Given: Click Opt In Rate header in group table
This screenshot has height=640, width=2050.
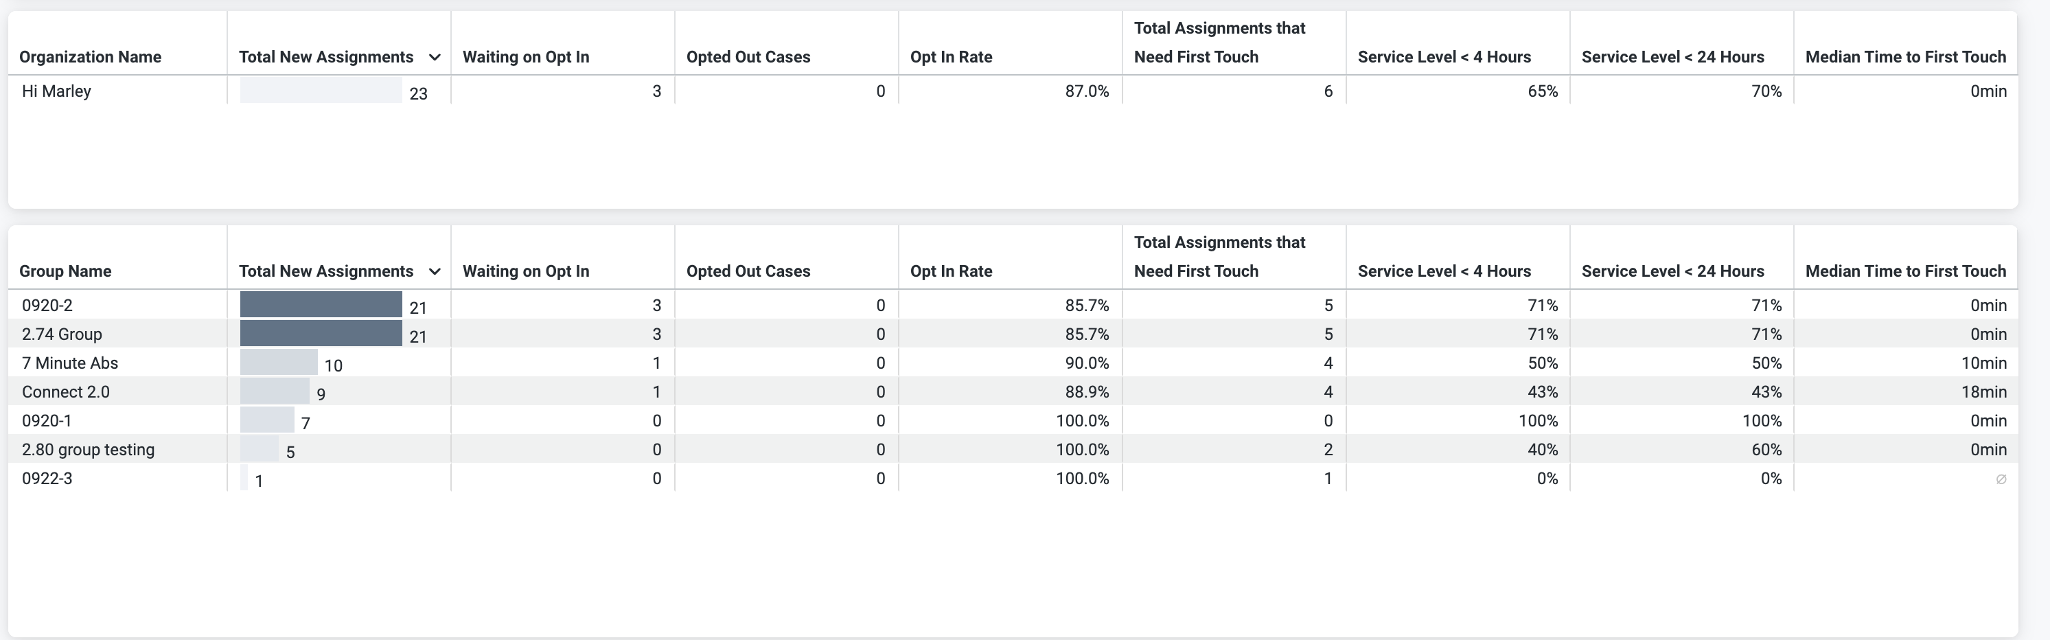Looking at the screenshot, I should pos(951,271).
